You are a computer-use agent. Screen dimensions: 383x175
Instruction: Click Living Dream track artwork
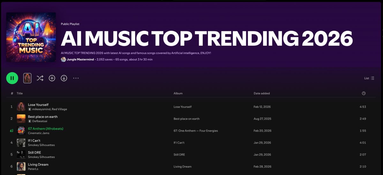(x=21, y=166)
